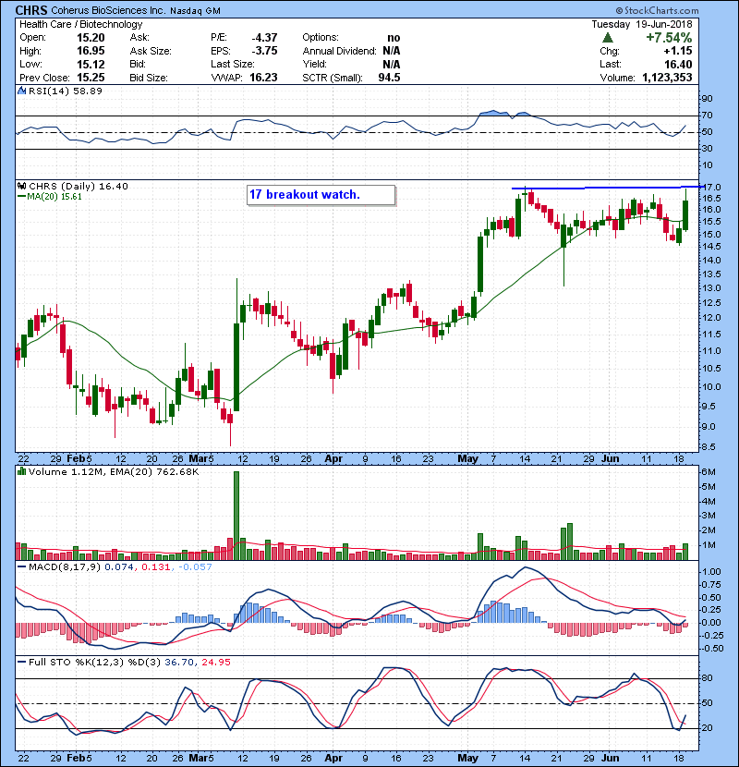Select the Prev Close value 15.25

point(91,78)
